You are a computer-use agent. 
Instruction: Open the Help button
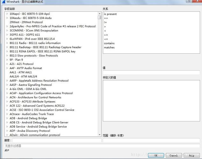coord(191,156)
